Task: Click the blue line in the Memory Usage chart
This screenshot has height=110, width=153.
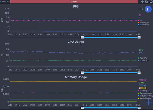Action: [x=73, y=99]
